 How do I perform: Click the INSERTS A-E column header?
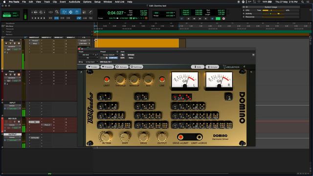click(34, 37)
